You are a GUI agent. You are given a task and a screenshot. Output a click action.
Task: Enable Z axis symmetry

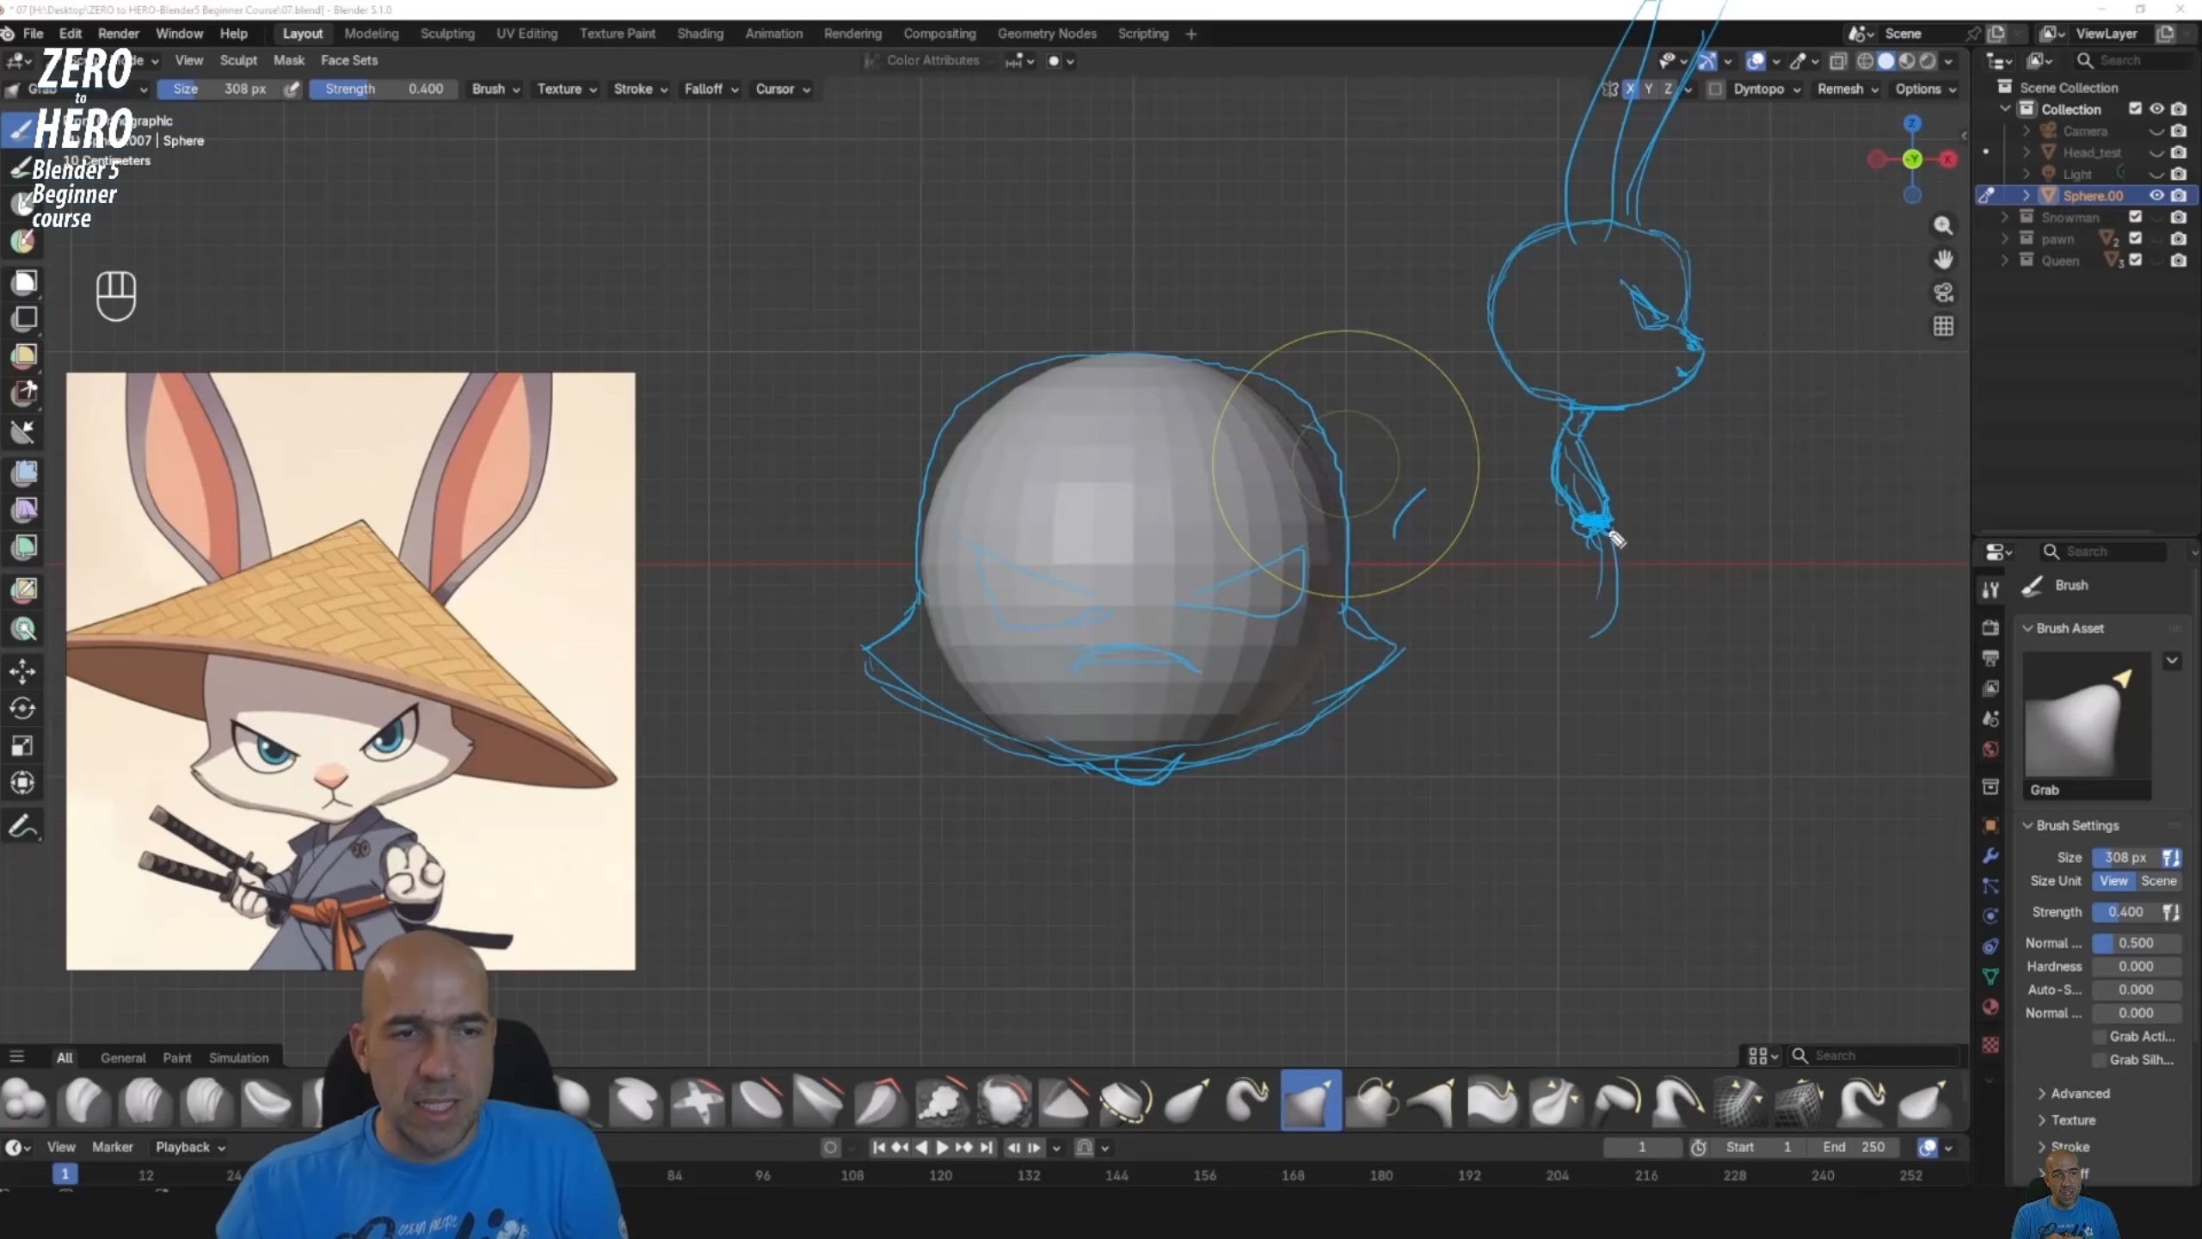[x=1668, y=89]
